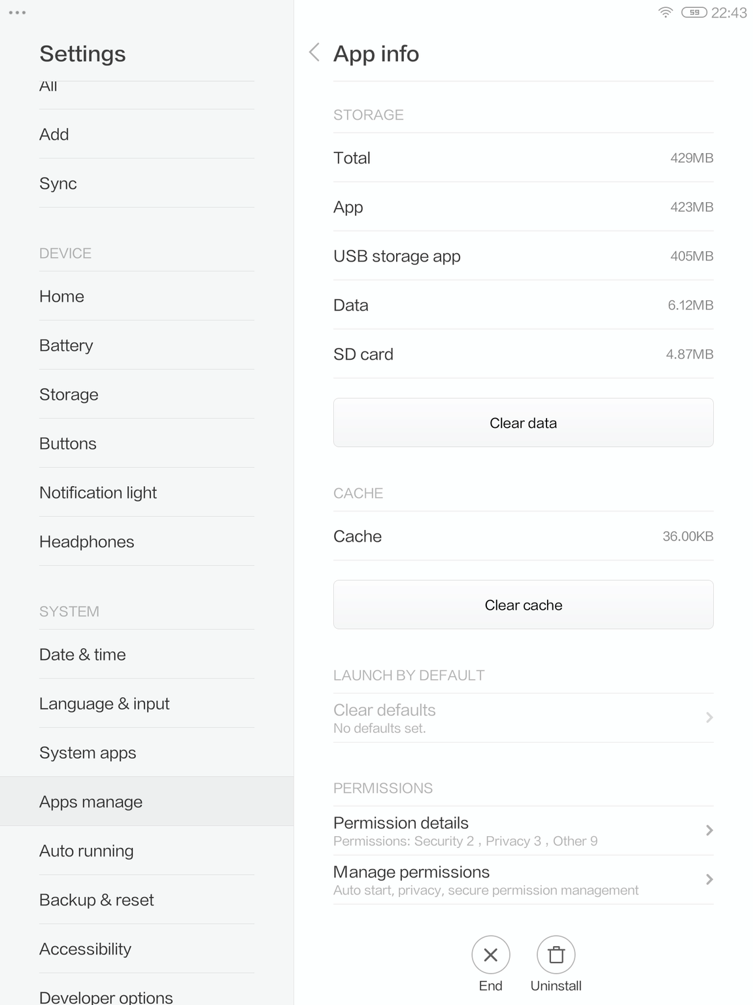
Task: Open Notification light settings
Action: (98, 492)
